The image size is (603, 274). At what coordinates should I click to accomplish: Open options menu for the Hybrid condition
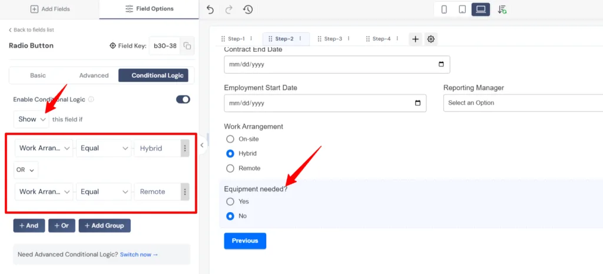pos(185,148)
